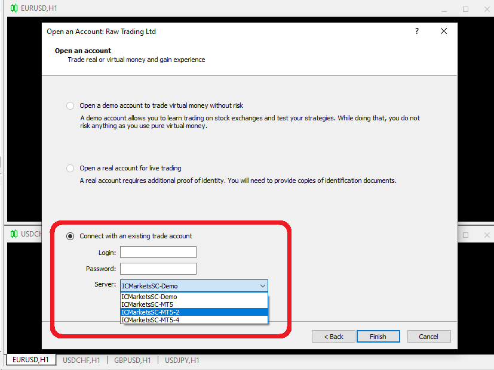Switch to the USDJPY,H1 tab

[x=183, y=359]
